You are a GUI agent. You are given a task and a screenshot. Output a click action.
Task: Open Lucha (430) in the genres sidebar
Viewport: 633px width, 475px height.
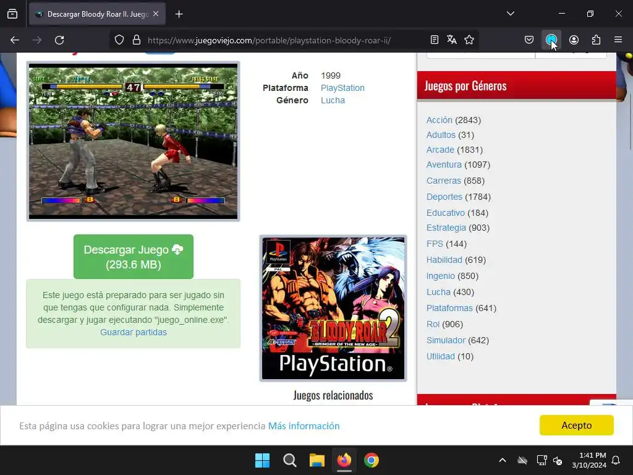point(438,292)
